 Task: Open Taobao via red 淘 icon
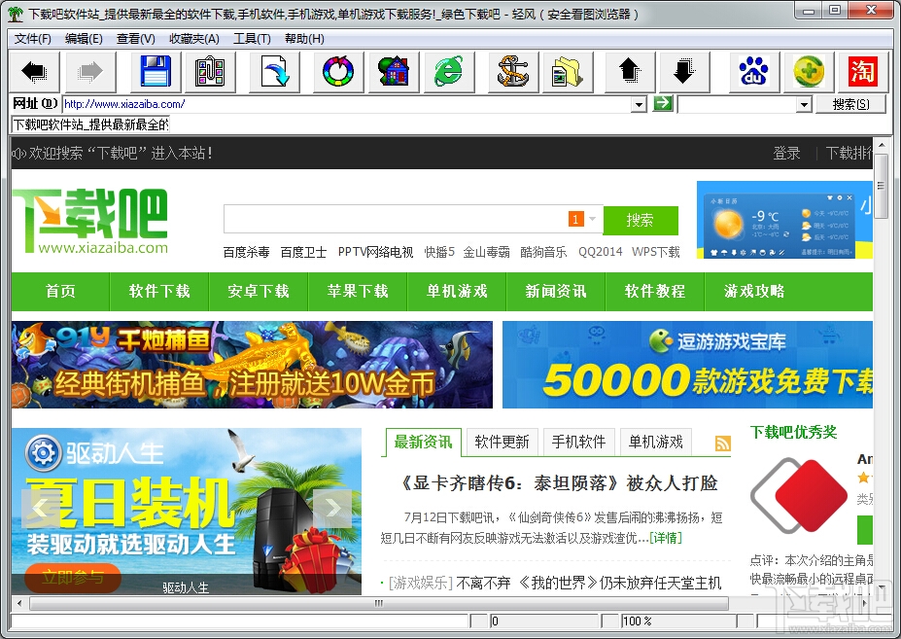tap(863, 72)
